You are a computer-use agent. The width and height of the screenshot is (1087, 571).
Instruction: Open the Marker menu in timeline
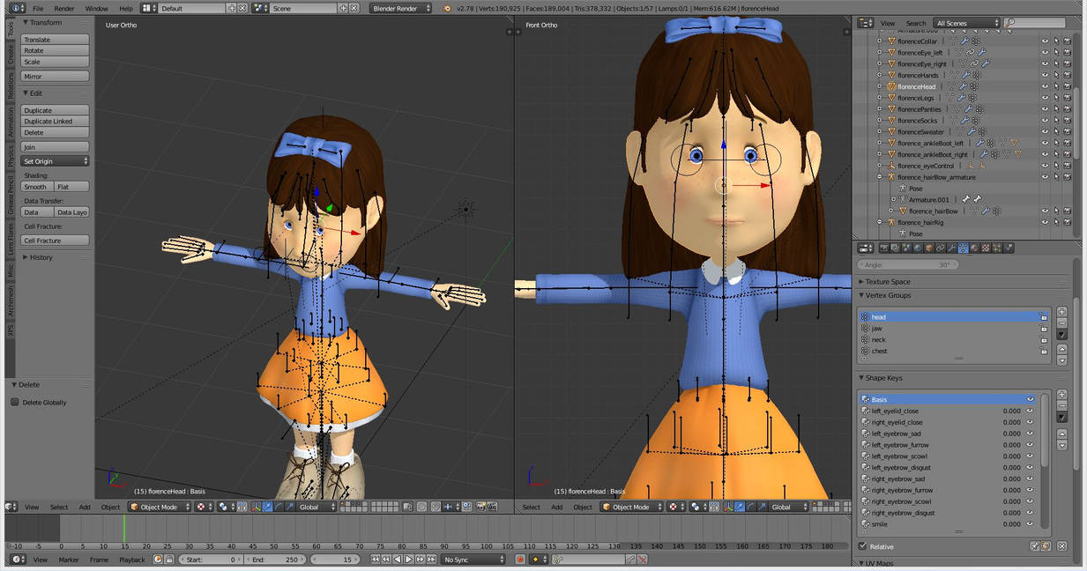coord(69,560)
